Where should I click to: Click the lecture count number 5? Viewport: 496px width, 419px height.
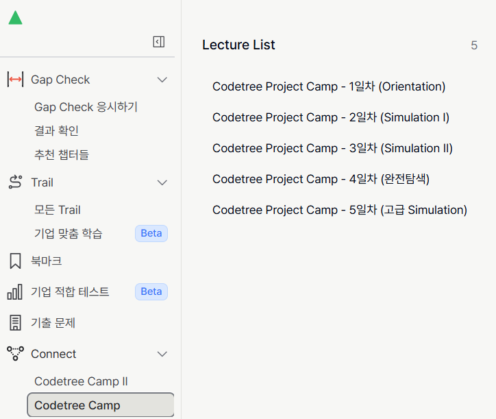[474, 45]
